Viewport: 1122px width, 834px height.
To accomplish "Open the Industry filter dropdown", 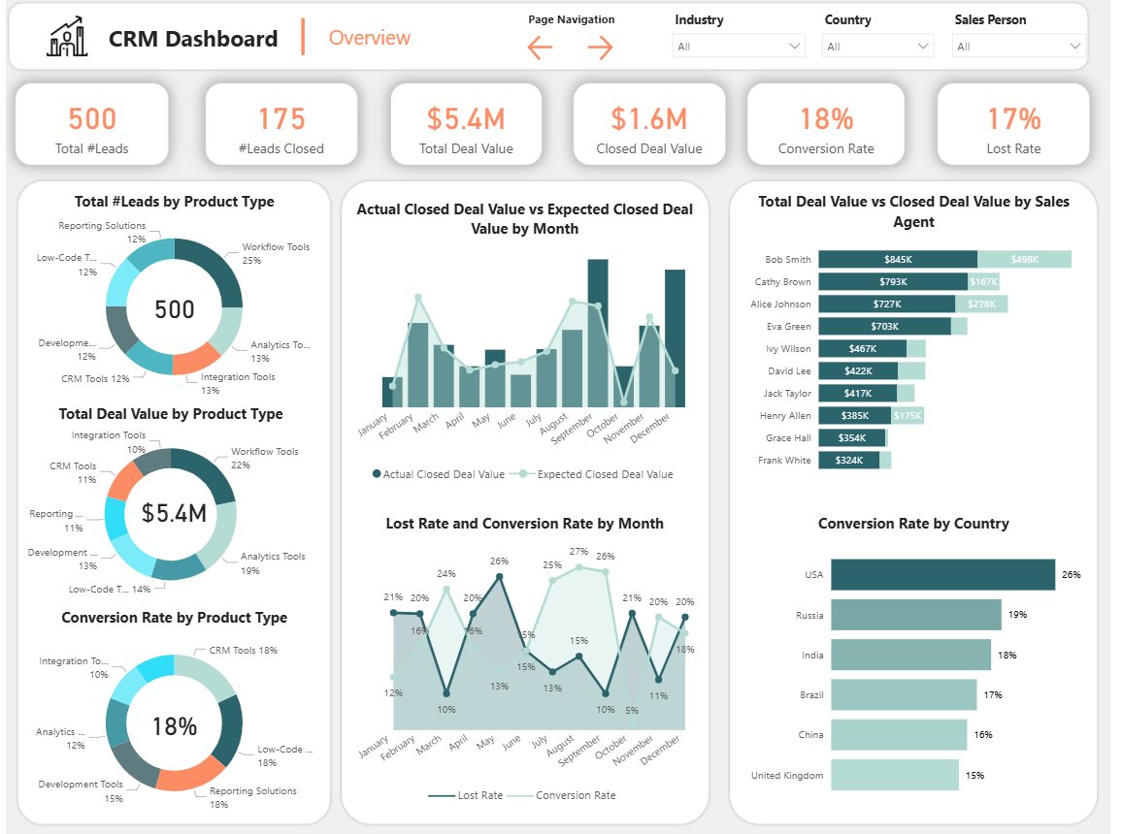I will (739, 46).
